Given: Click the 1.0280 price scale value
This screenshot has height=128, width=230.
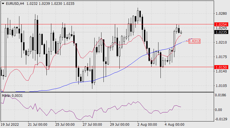Looking at the screenshot, I should point(221,14).
